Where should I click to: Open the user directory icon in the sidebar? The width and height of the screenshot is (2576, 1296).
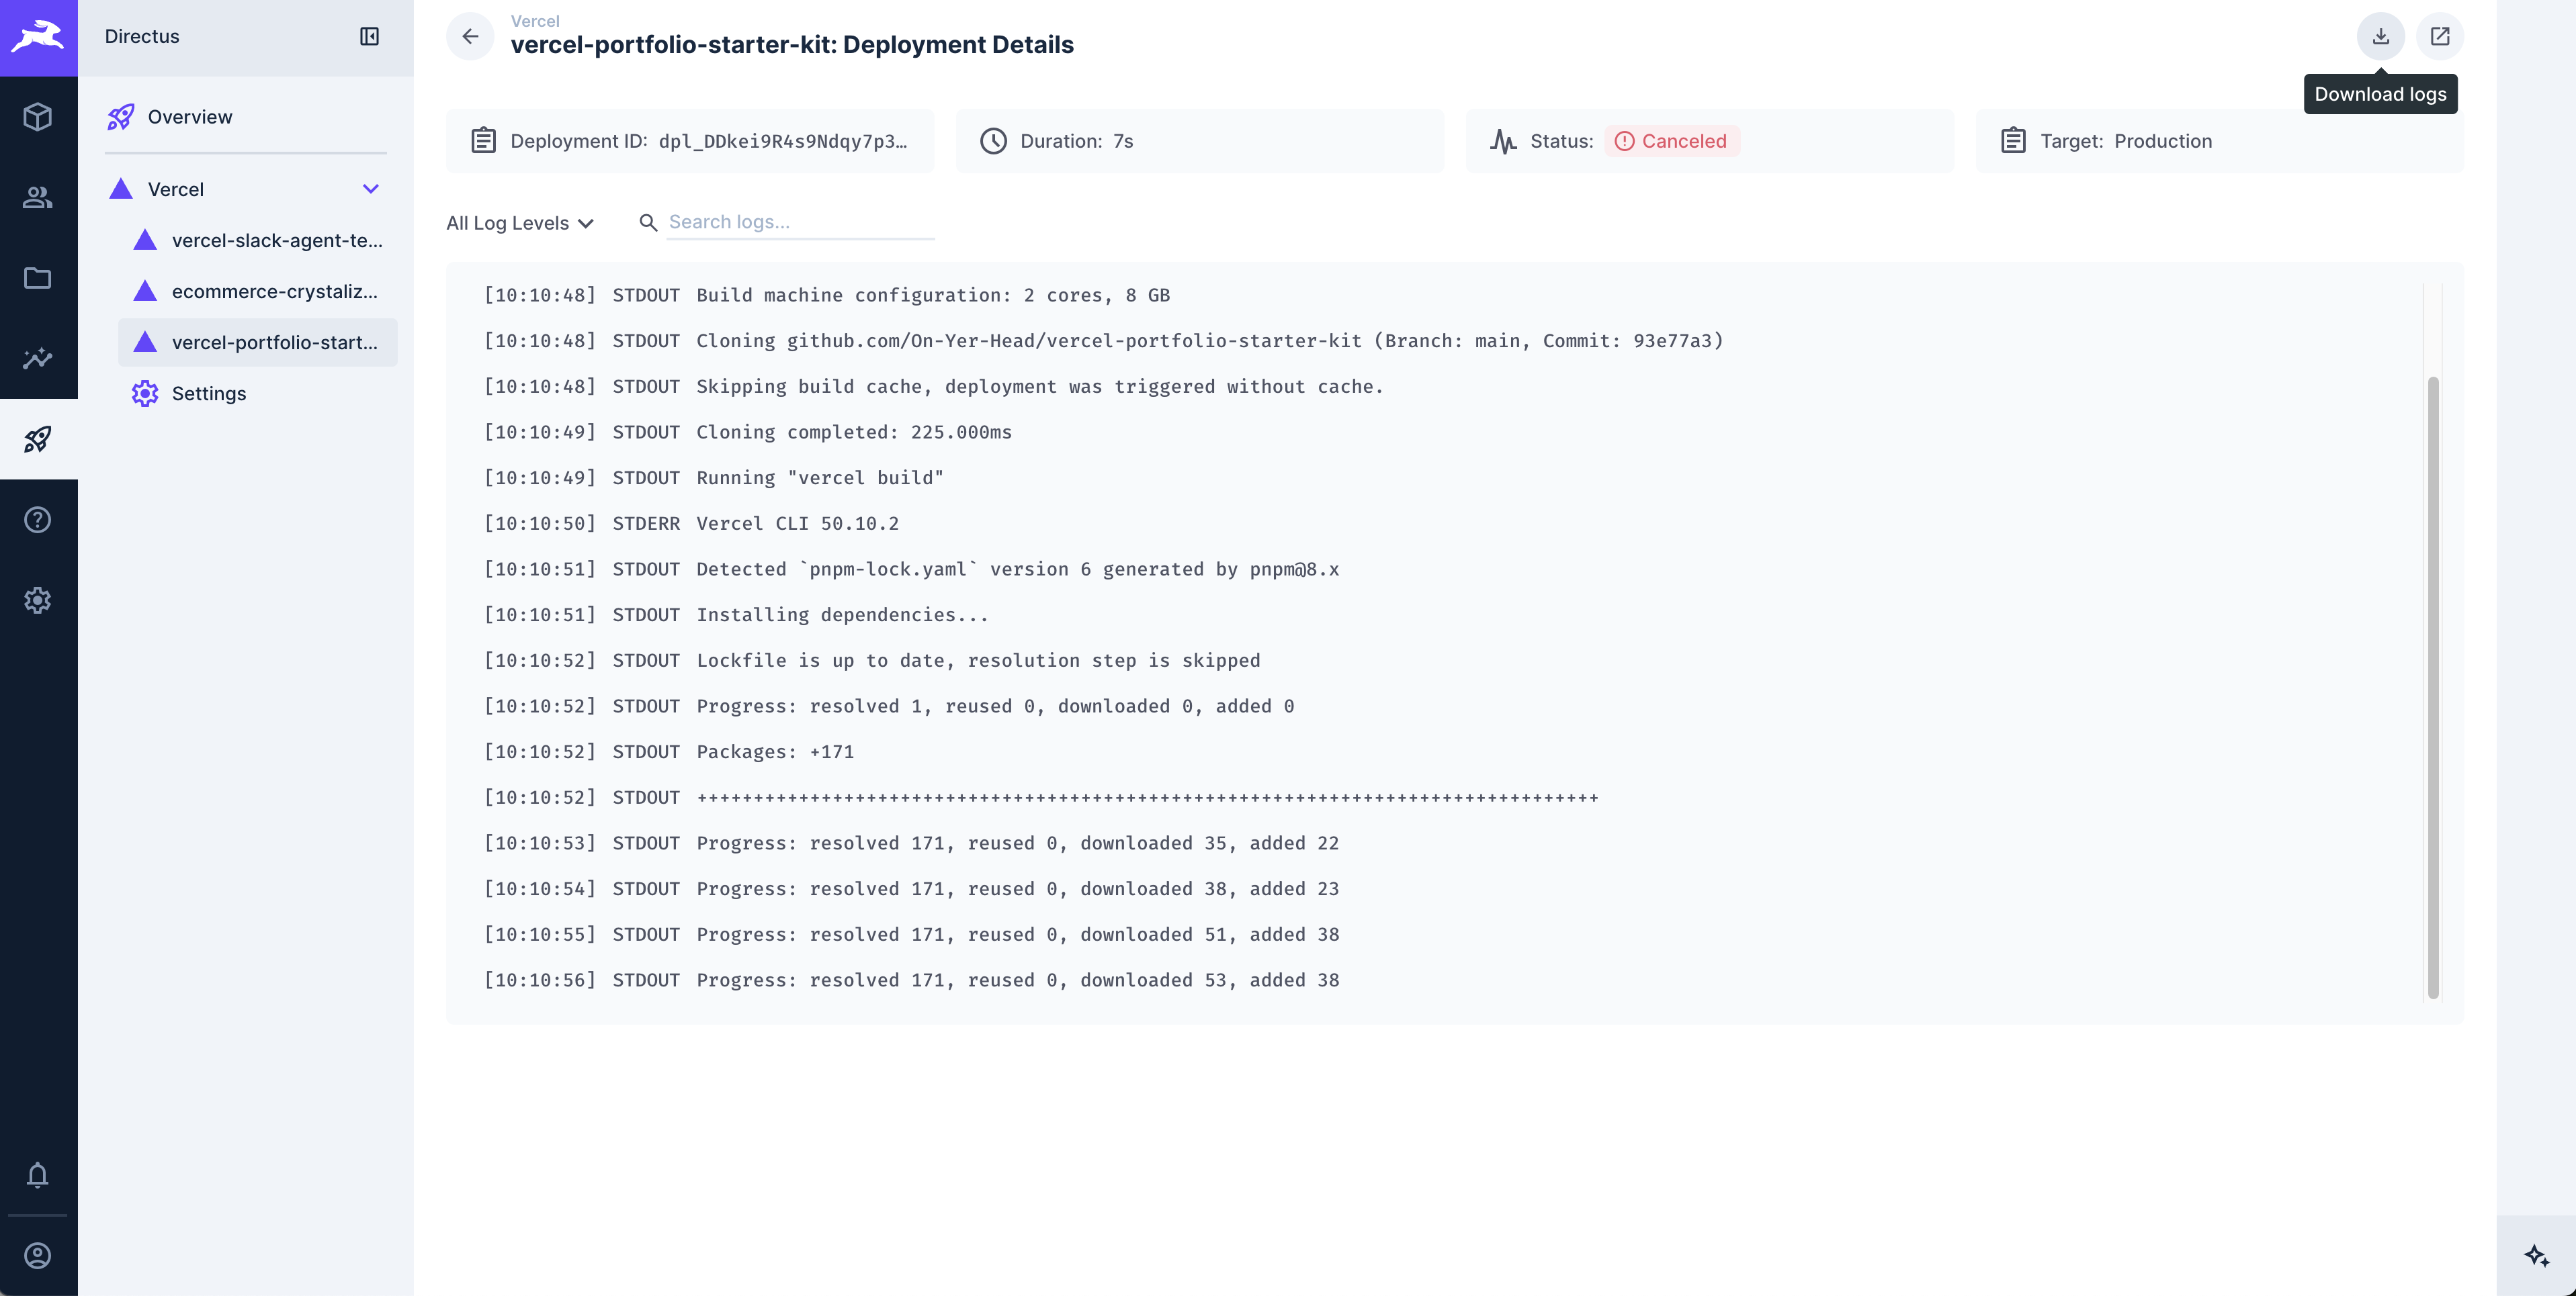[x=38, y=198]
